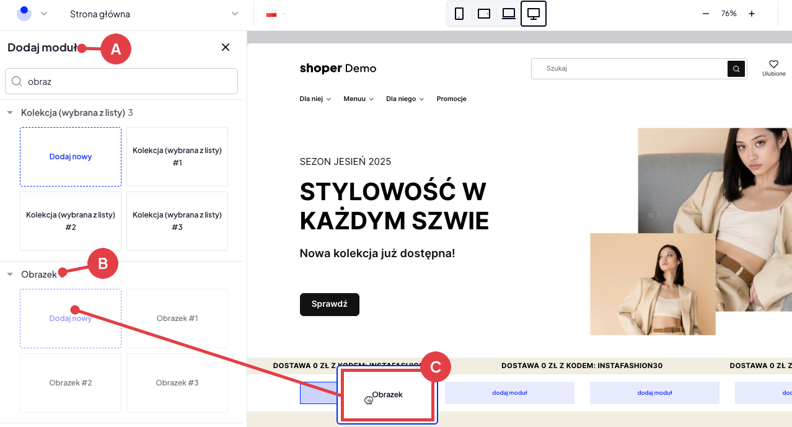Switch to tablet preview mode
Viewport: 792px width, 427px height.
tap(484, 13)
